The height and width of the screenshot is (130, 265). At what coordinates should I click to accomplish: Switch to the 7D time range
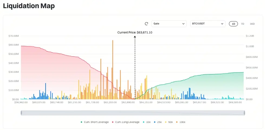click(x=243, y=24)
